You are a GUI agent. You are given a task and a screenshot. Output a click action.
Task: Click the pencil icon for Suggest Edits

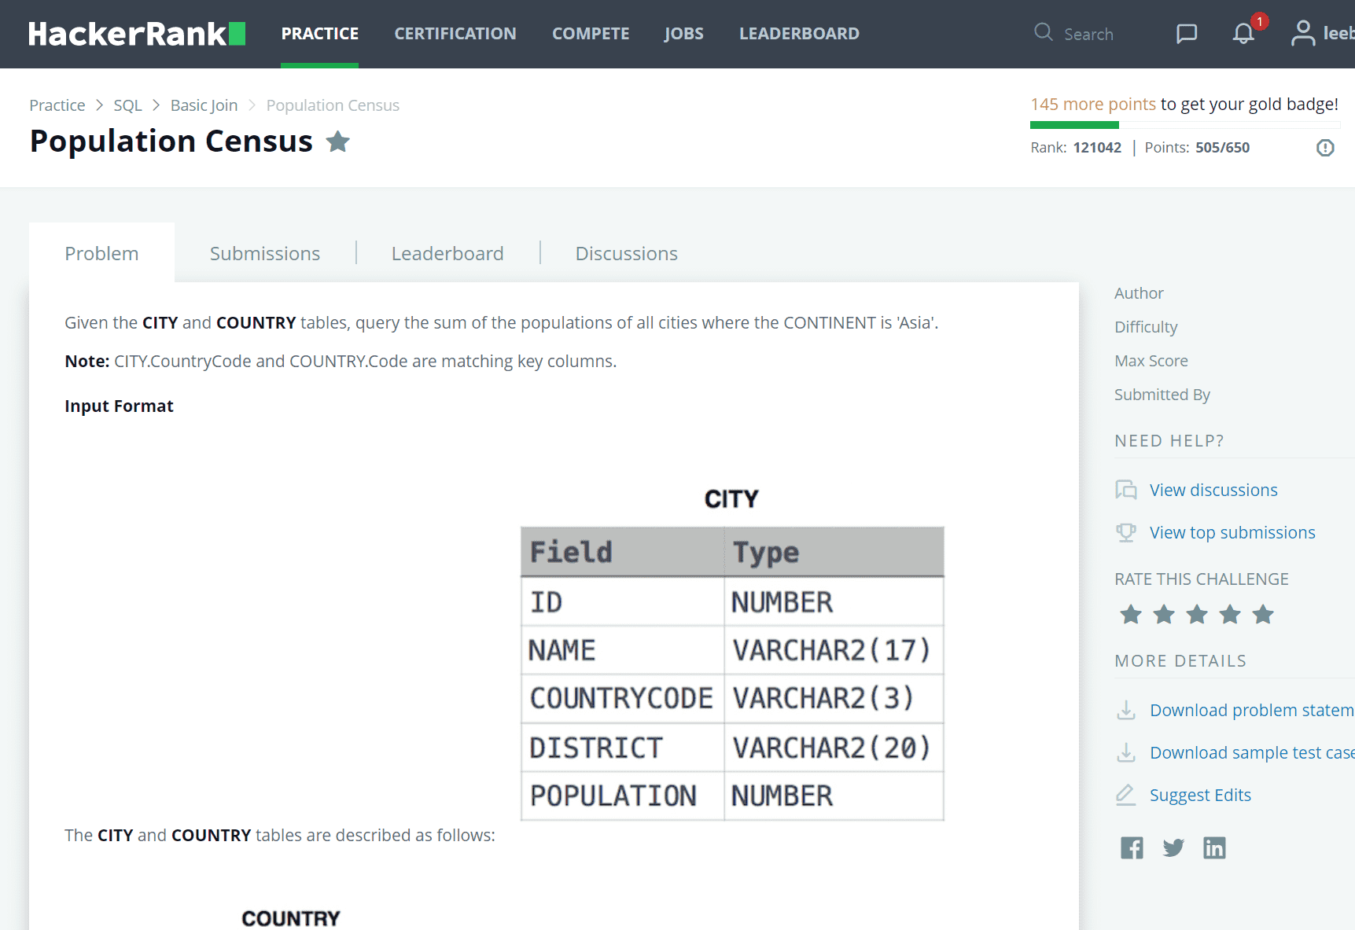point(1126,795)
